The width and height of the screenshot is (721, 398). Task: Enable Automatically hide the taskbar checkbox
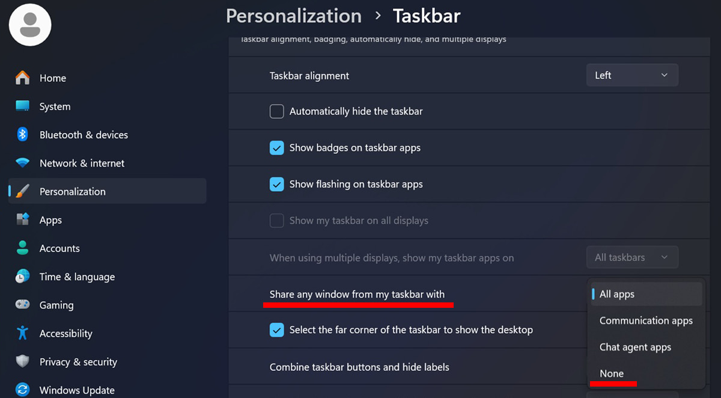(x=276, y=111)
